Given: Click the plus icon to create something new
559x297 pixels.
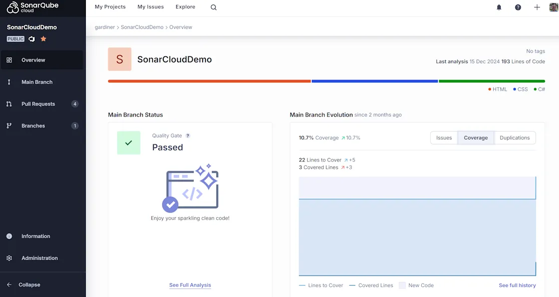Looking at the screenshot, I should 537,7.
